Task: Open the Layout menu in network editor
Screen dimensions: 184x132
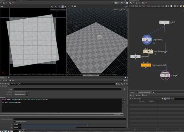Action: pos(153,6)
